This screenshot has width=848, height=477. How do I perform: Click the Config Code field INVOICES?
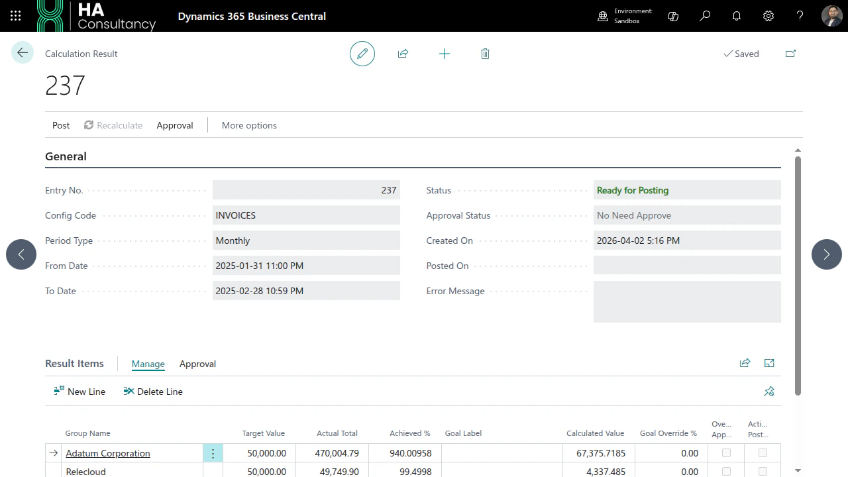coord(306,215)
